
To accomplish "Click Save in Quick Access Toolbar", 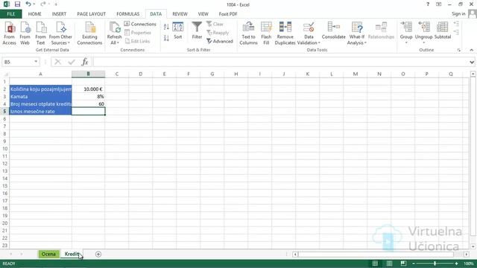I will coord(17,4).
